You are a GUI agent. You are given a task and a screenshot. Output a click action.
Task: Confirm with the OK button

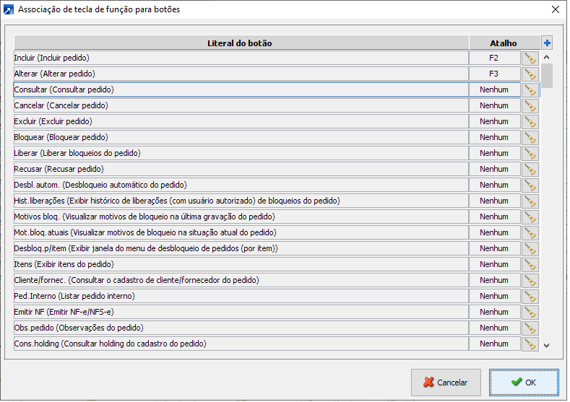[524, 383]
